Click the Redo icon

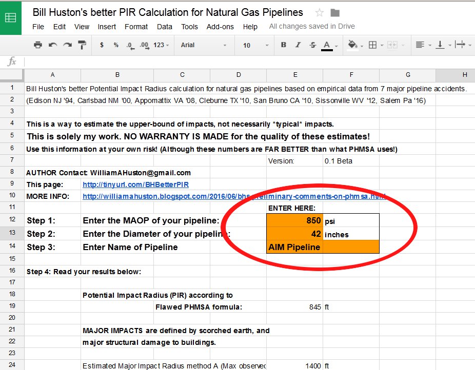tap(66, 45)
